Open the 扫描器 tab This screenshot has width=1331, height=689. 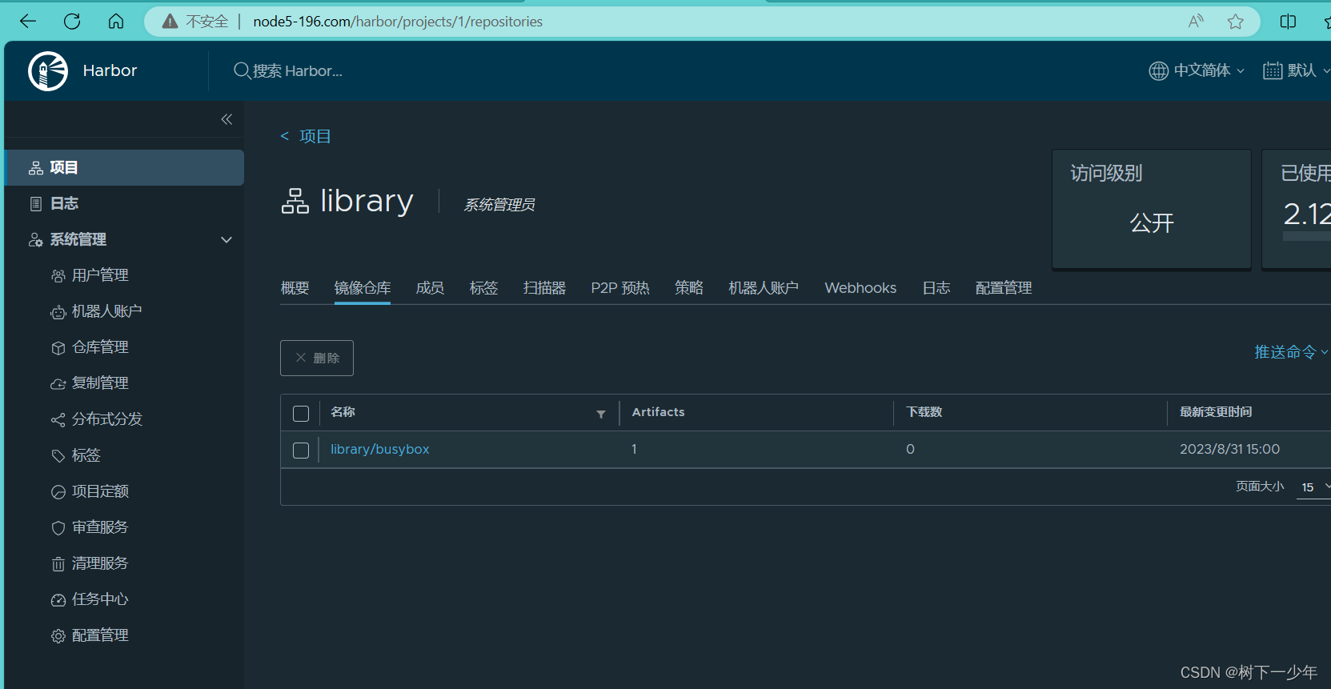(544, 288)
